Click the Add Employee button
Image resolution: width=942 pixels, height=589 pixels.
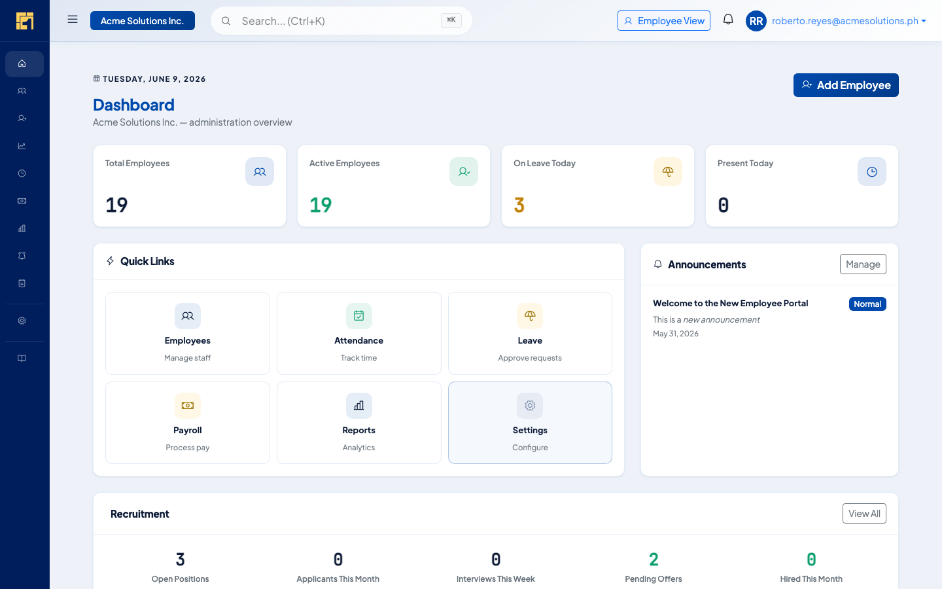pos(846,85)
